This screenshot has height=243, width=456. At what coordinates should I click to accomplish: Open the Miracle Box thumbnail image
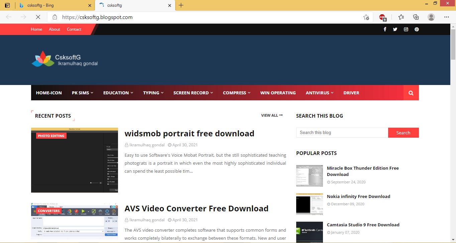[310, 176]
